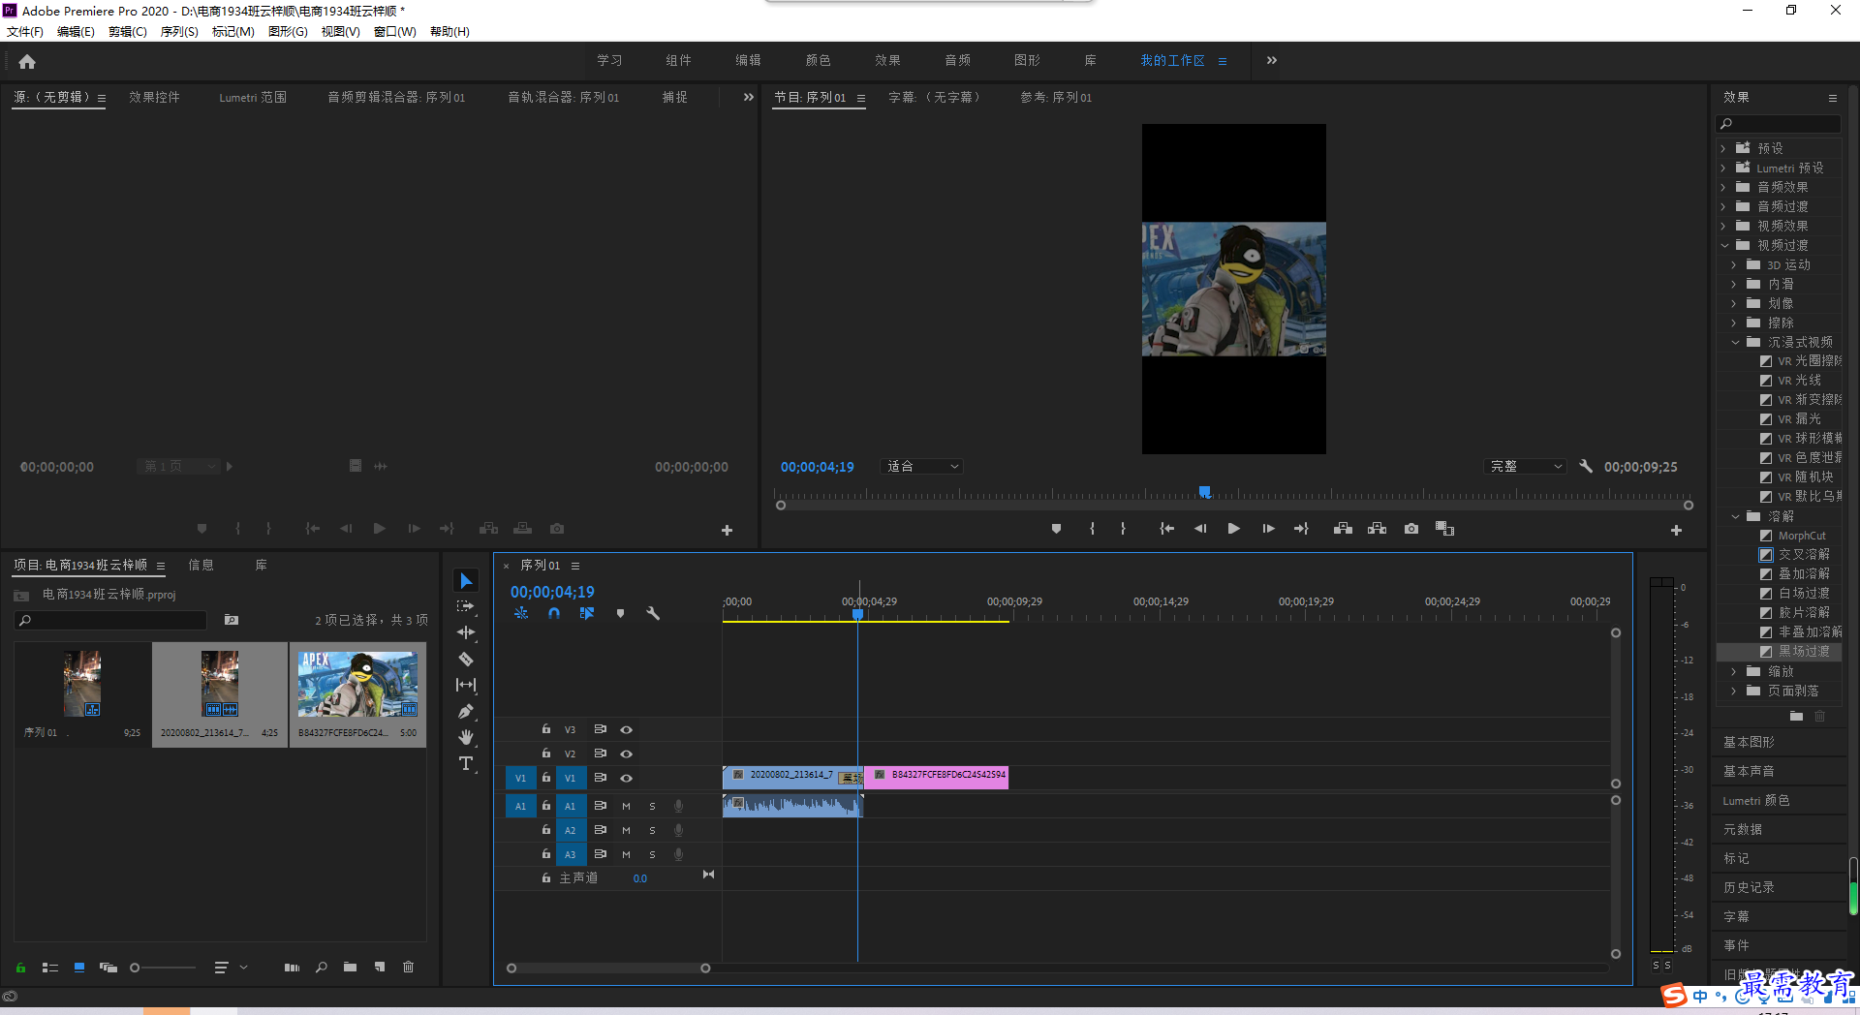Expand the 视频效果 folder
Viewport: 1860px width, 1015px height.
[1723, 226]
